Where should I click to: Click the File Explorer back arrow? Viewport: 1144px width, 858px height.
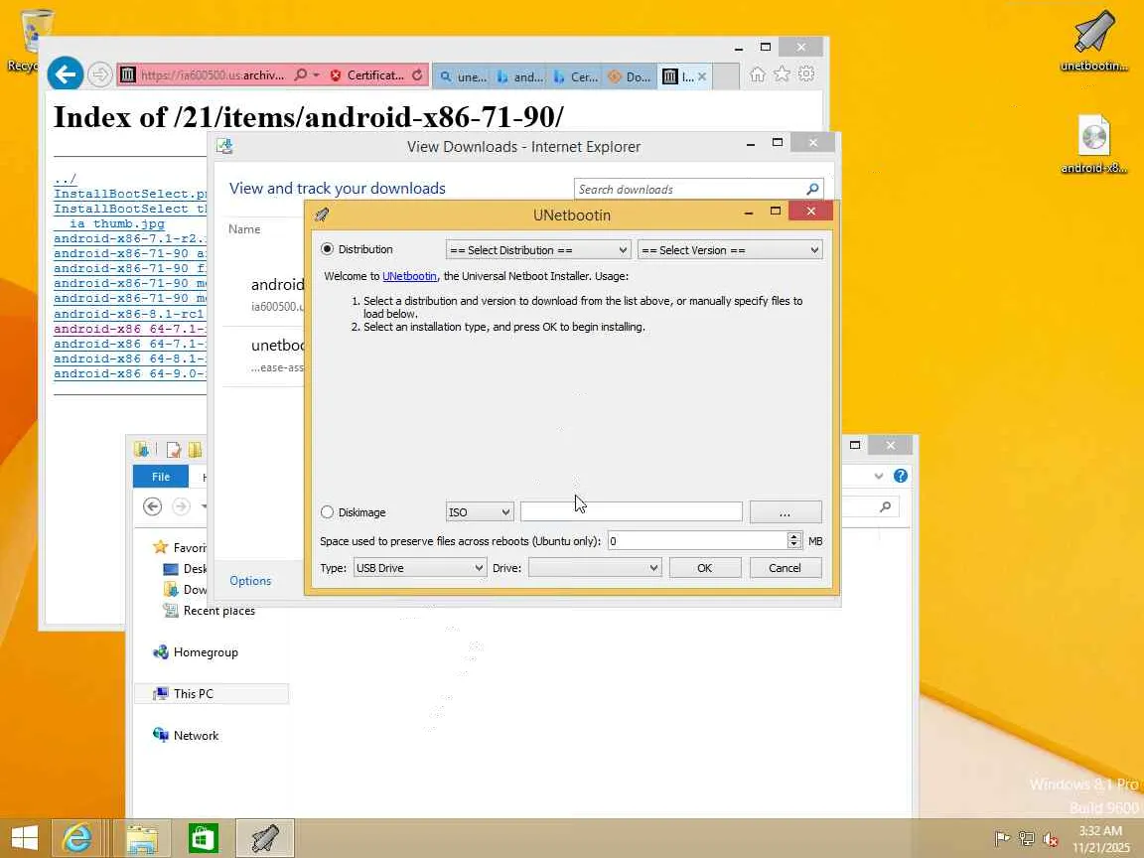tap(152, 506)
